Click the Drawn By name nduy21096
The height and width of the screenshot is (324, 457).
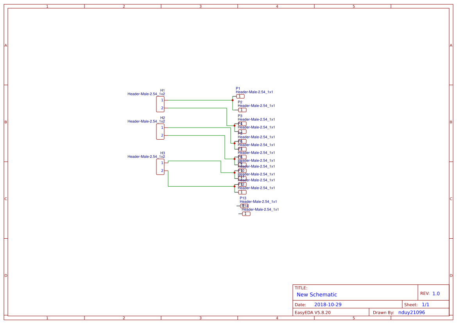coord(411,312)
